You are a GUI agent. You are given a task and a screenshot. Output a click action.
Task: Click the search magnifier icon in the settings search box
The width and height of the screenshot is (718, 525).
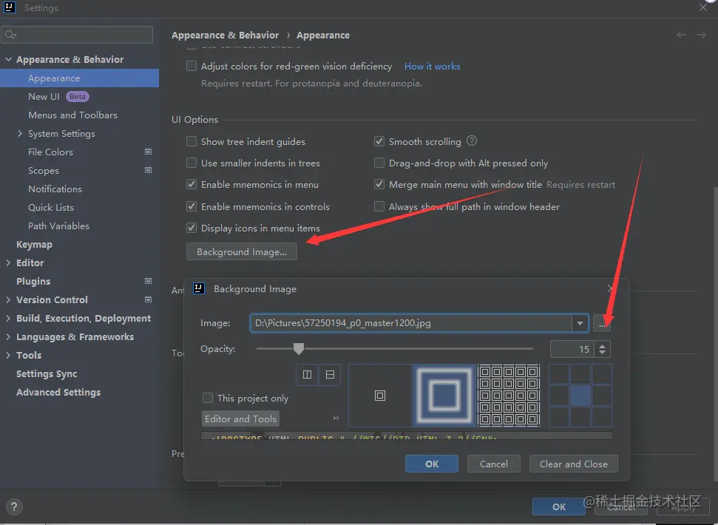10,35
